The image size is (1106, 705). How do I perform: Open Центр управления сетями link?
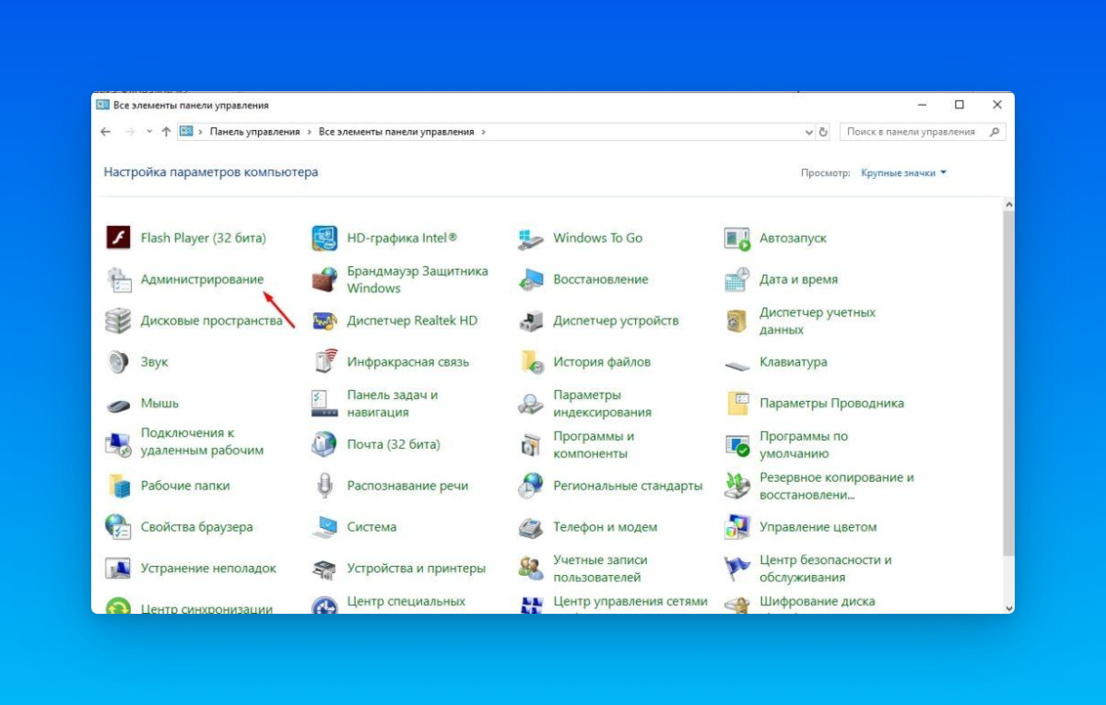click(630, 602)
